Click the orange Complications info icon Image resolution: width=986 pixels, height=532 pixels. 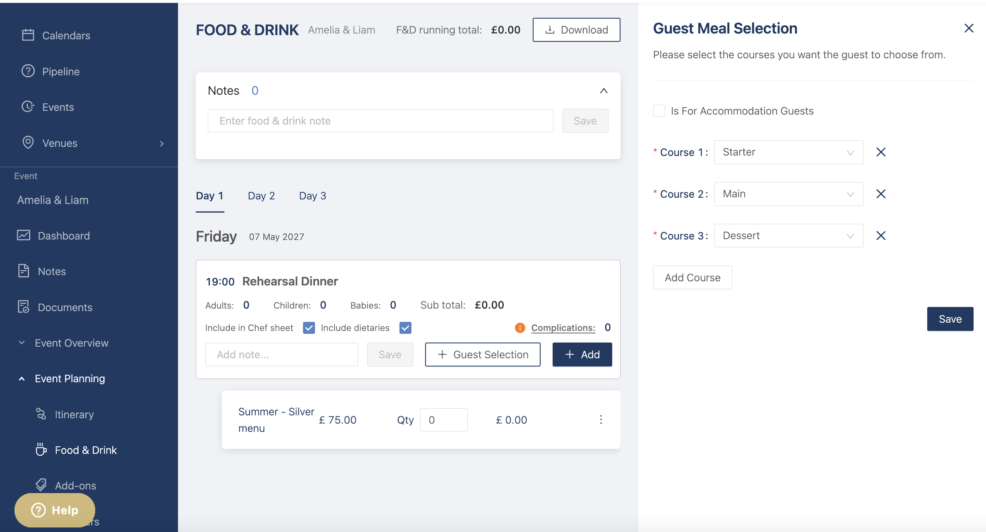pyautogui.click(x=520, y=328)
